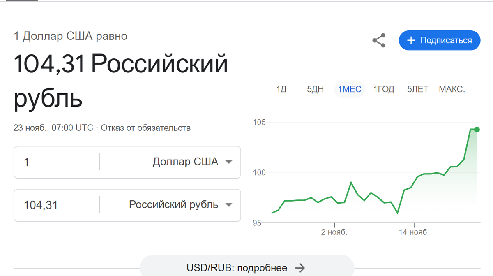Select the 5ДН tab
The height and width of the screenshot is (276, 493).
[315, 89]
